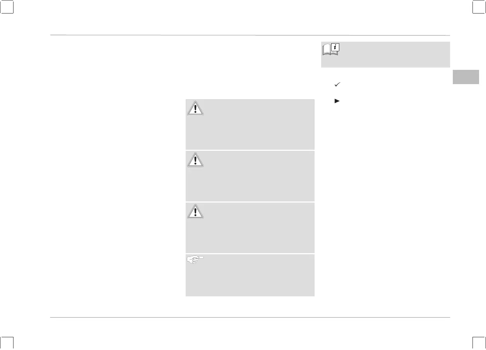Click the horizontal header rule line
Image resolution: width=486 pixels, height=350 pixels.
[250, 35]
